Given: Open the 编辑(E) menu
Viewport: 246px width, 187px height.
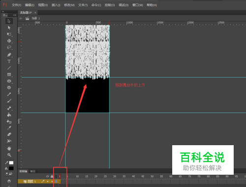Looking at the screenshot, I should [30, 5].
